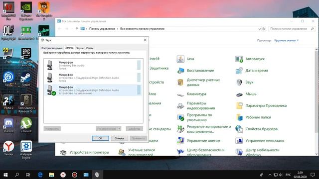Go up one level in Control Panel

pyautogui.click(x=77, y=29)
